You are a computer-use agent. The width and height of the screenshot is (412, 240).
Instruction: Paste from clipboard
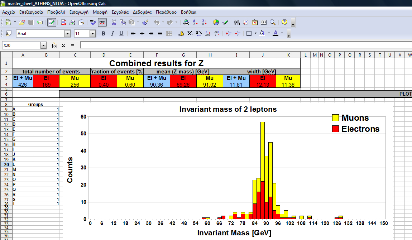coord(131,23)
